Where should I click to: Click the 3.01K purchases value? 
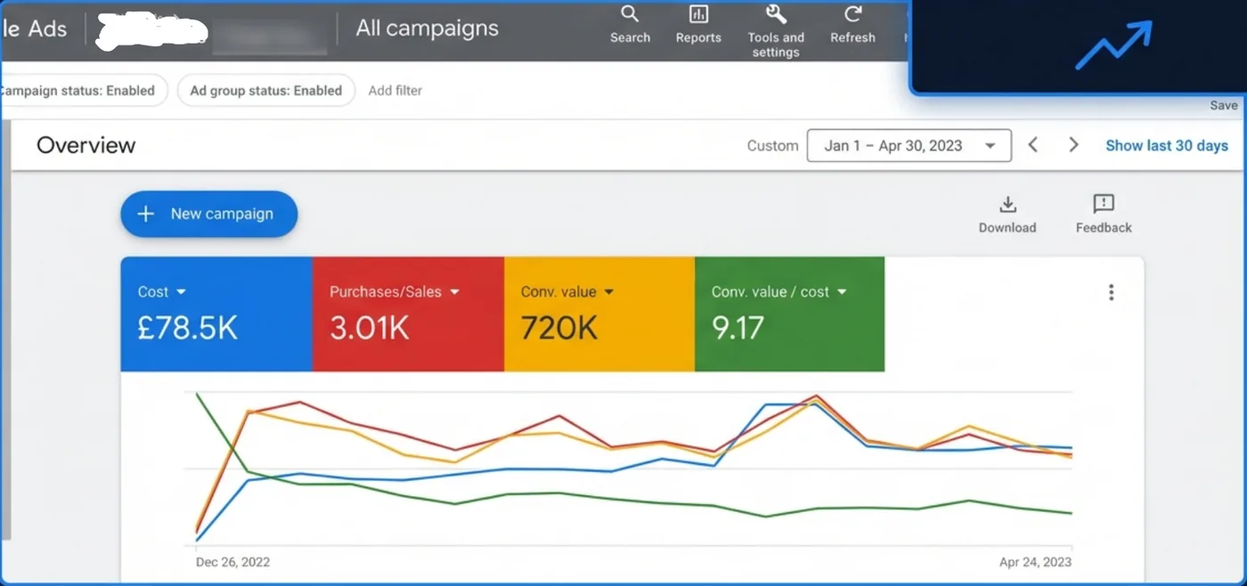[x=370, y=329]
